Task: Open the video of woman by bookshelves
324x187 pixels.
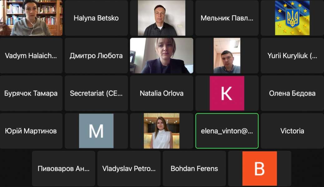Action: click(31, 18)
